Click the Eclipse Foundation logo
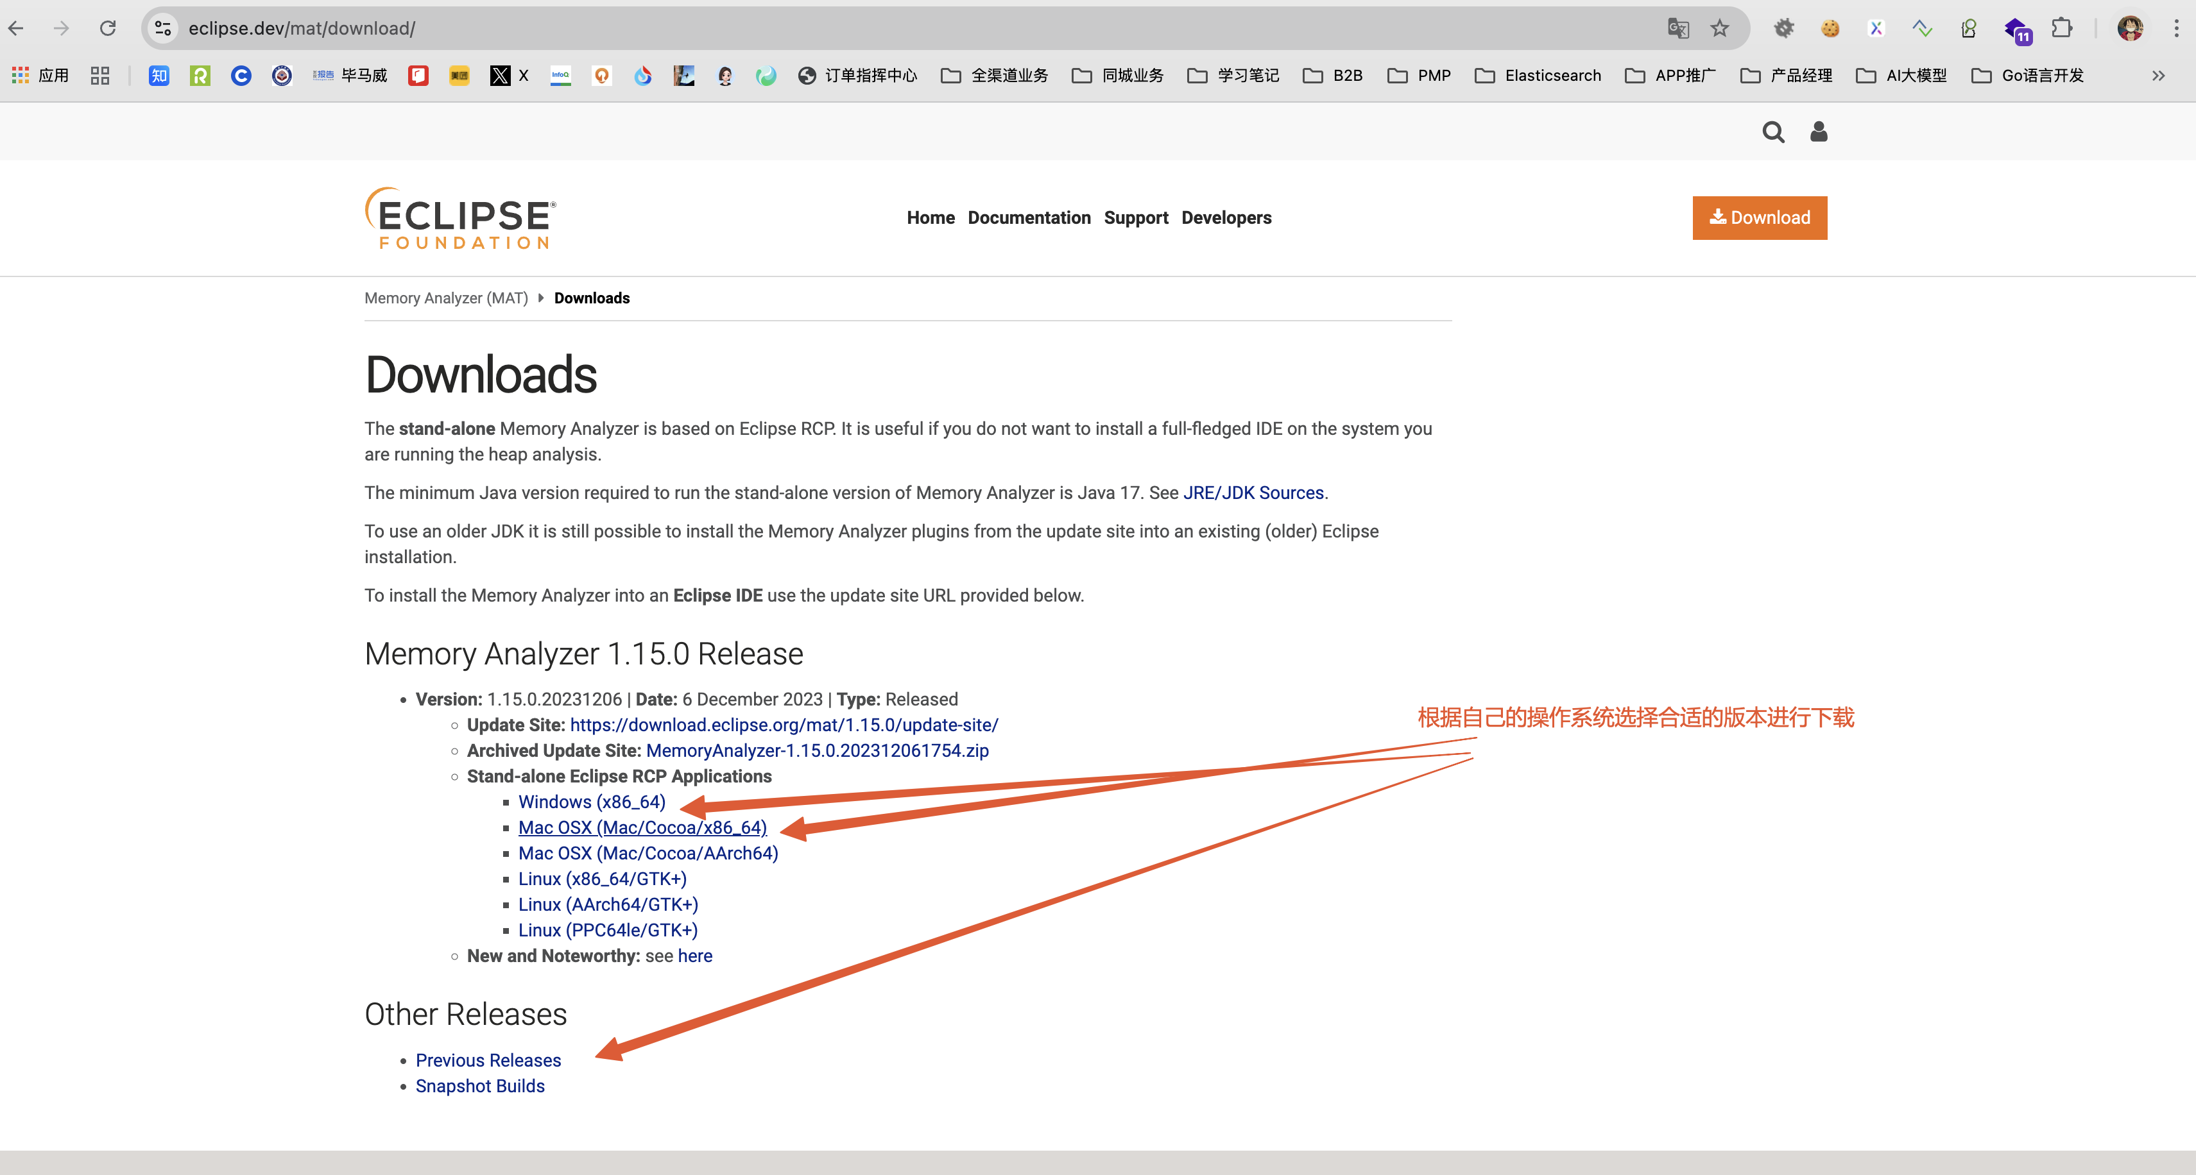The height and width of the screenshot is (1175, 2196). [x=461, y=218]
